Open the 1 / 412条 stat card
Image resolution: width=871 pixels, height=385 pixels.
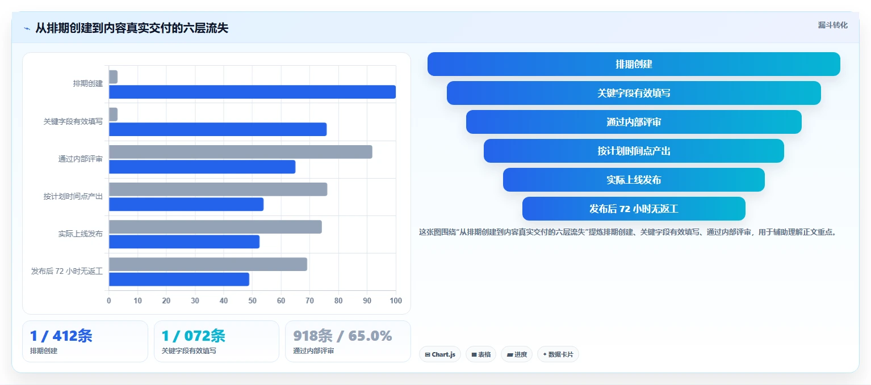coord(85,341)
